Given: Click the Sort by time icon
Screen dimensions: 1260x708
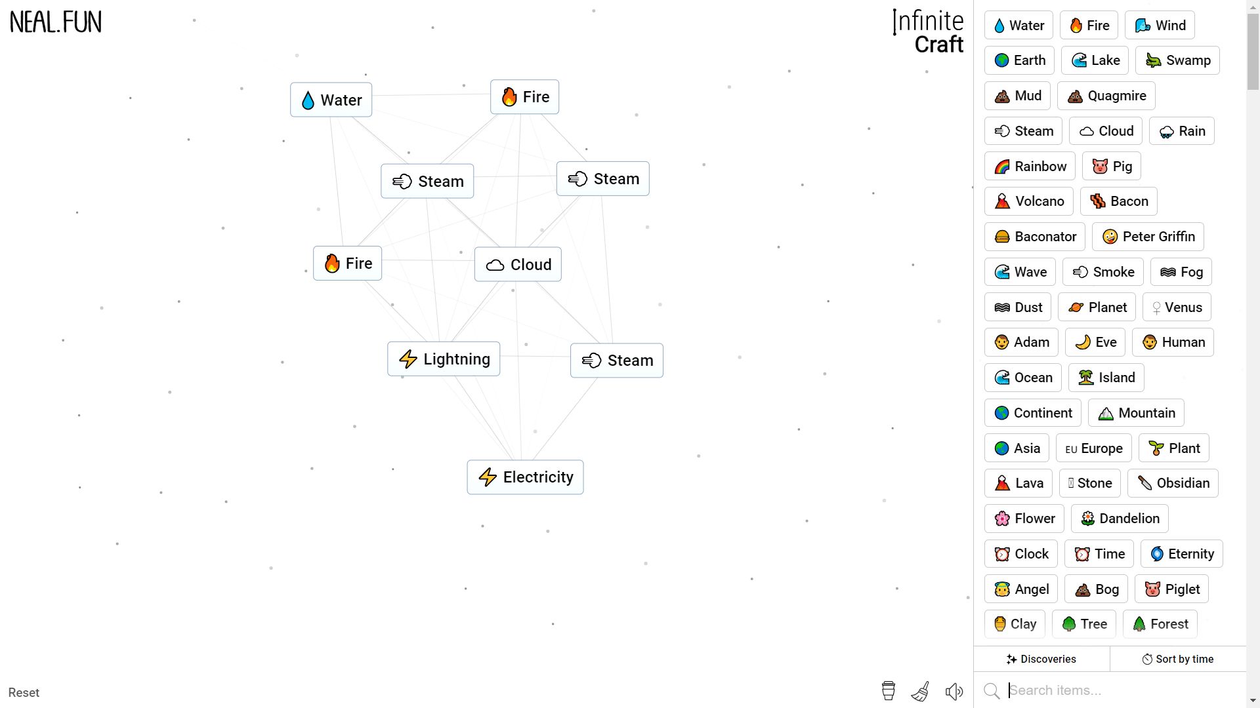Looking at the screenshot, I should click(x=1148, y=659).
